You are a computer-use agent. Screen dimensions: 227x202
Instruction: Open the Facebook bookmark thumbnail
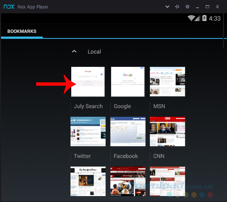[127, 131]
